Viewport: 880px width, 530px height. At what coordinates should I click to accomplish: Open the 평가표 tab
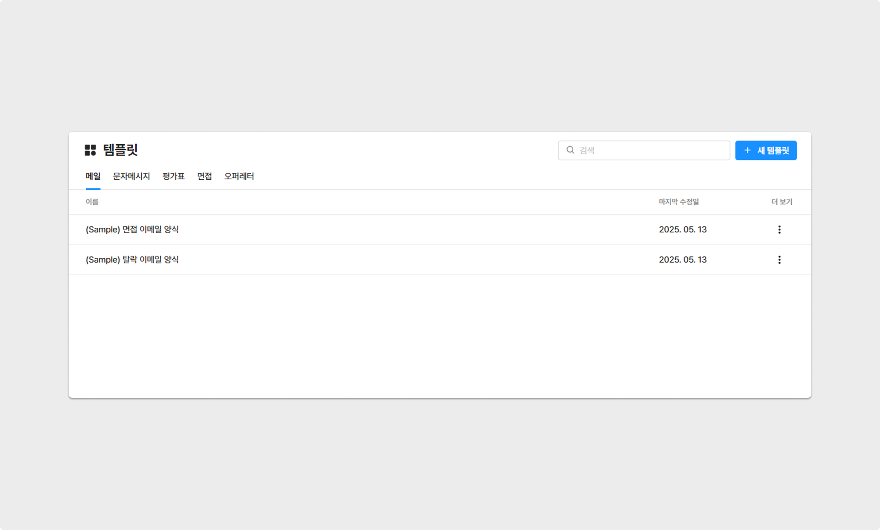(173, 176)
